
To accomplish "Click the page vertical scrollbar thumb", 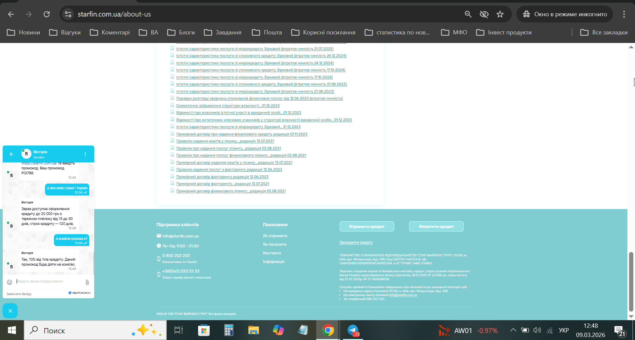I will click(631, 281).
